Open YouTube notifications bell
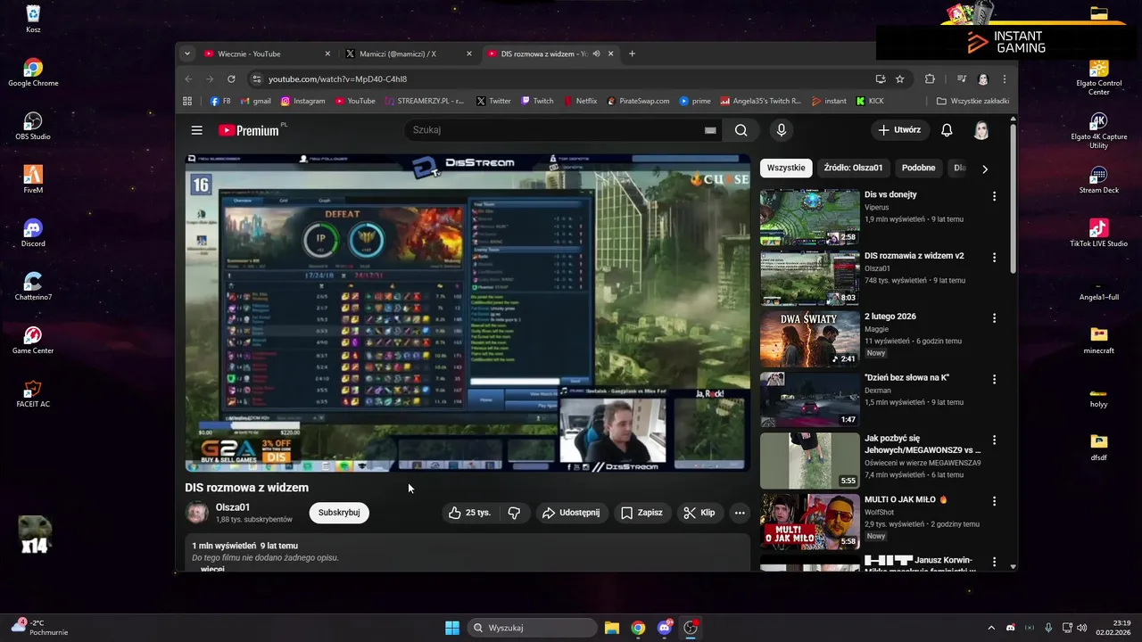The image size is (1142, 642). coord(947,130)
